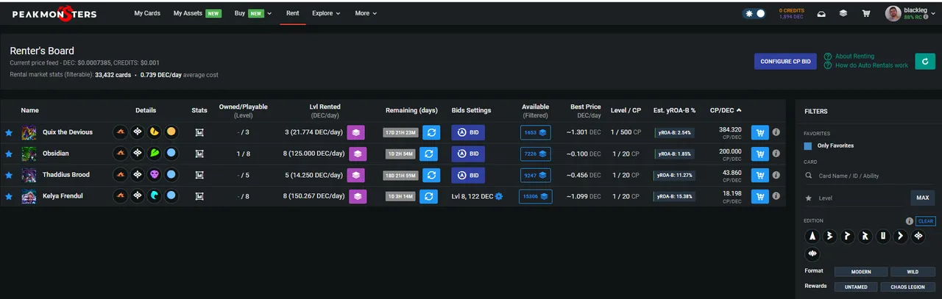Click the renew rental icon for Quix the Devious
This screenshot has width=942, height=299.
coord(431,132)
